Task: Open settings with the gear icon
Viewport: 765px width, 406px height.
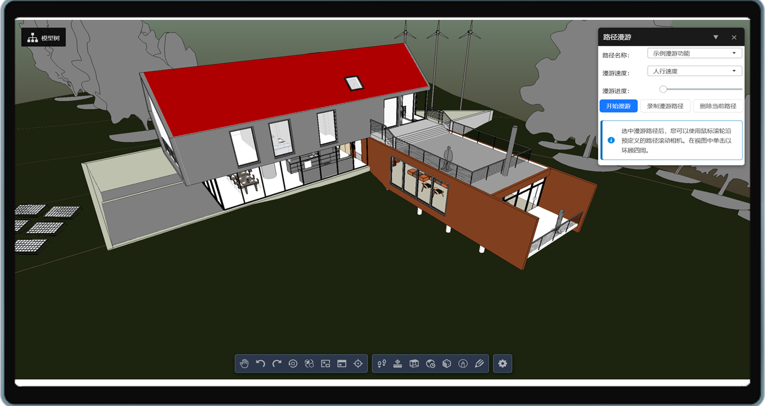Action: [503, 363]
